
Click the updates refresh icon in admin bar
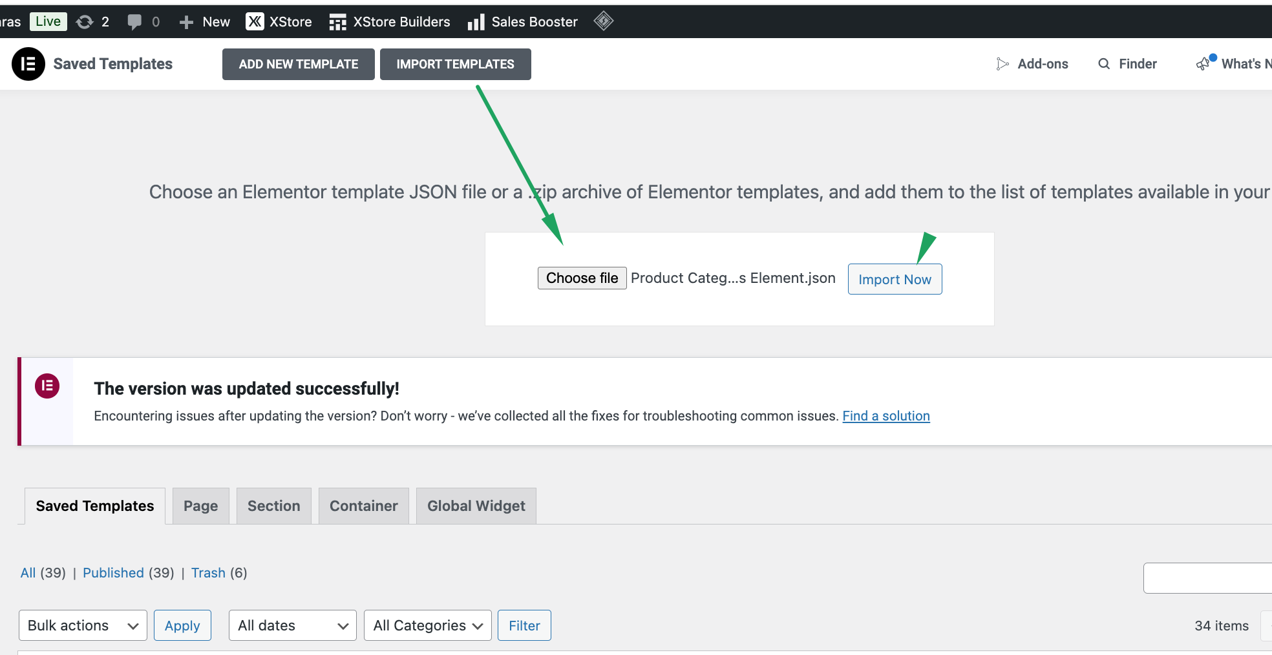pyautogui.click(x=85, y=22)
